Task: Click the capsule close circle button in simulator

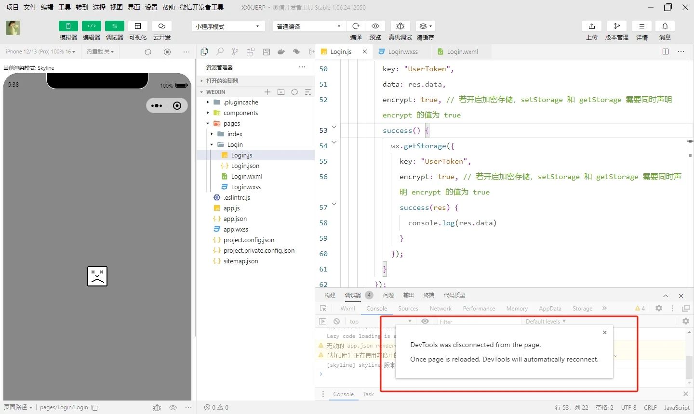Action: pos(177,106)
